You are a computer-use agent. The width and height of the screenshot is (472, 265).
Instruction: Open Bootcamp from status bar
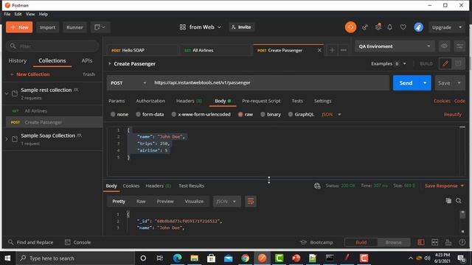click(316, 242)
